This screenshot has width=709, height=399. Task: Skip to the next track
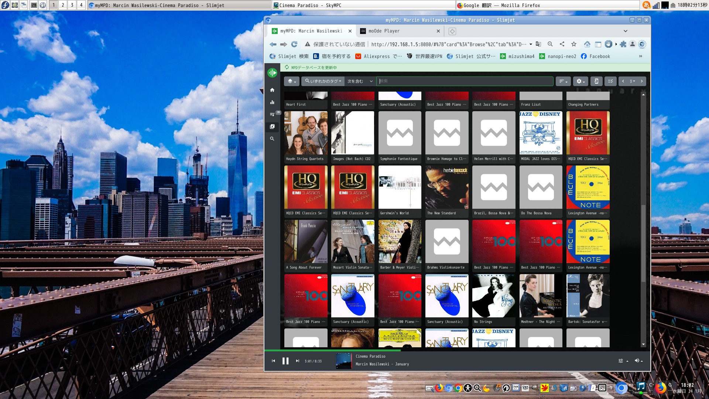click(297, 361)
